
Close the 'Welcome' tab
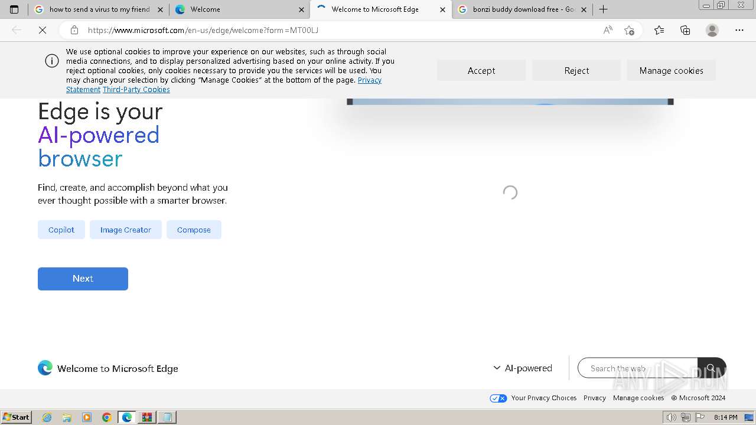pos(301,9)
